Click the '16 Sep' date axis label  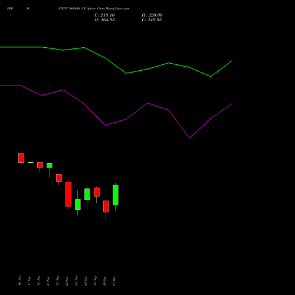click(x=19, y=281)
